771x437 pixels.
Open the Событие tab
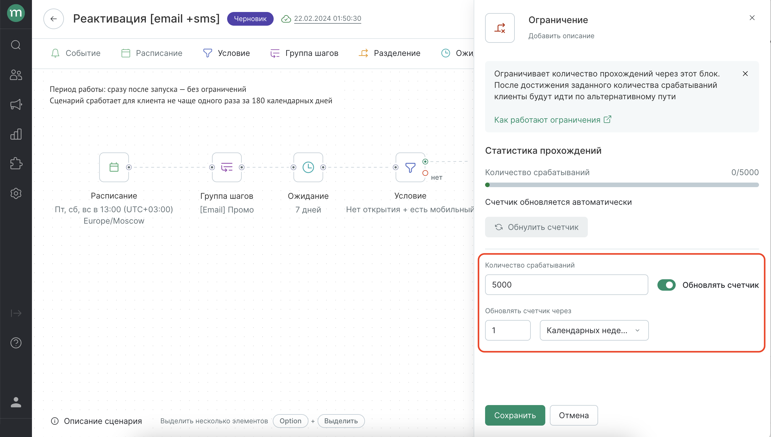82,53
